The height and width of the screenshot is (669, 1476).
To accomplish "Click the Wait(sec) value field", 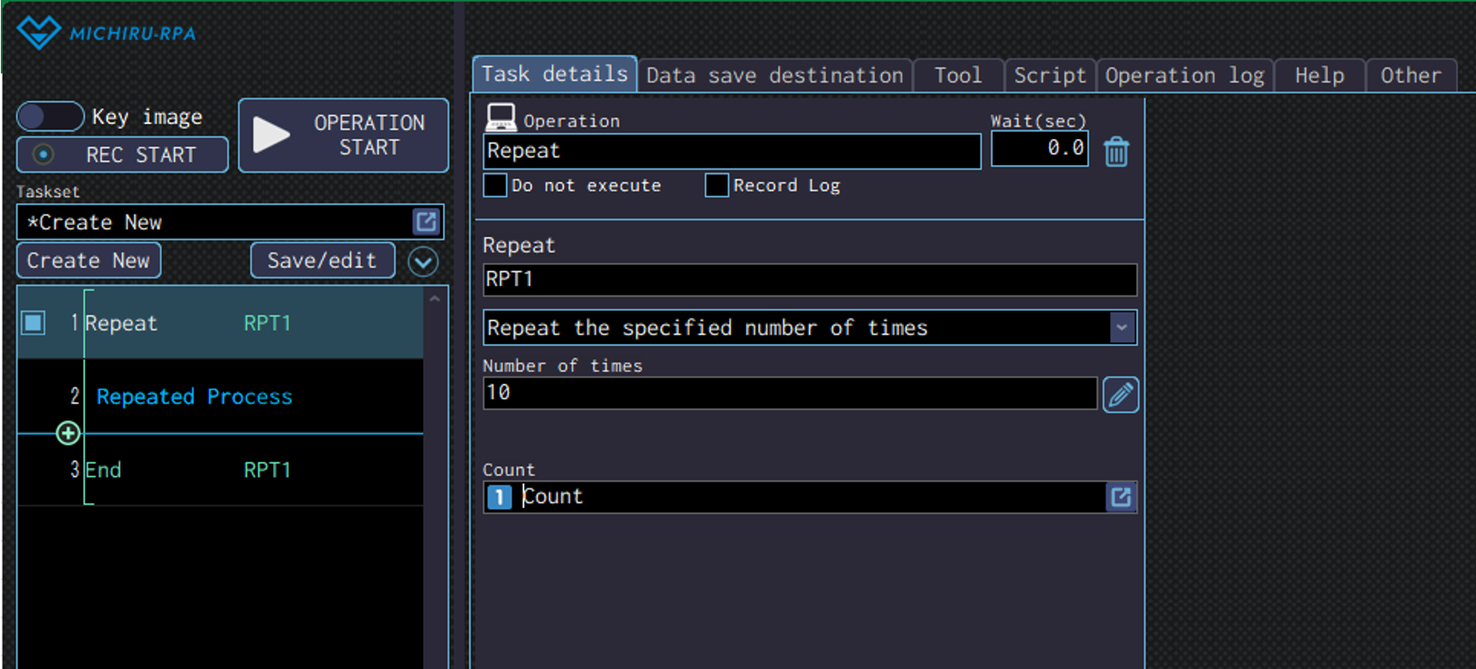I will [1039, 149].
